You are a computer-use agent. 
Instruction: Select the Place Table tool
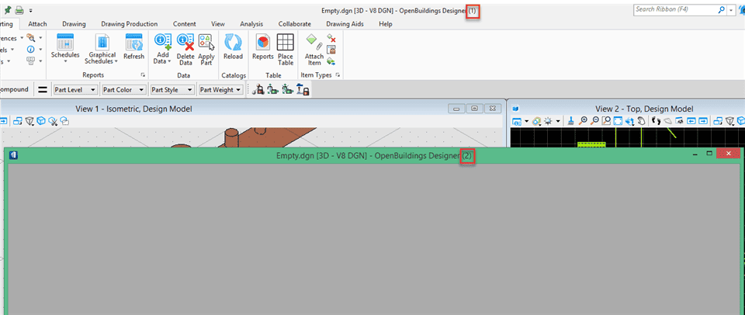pos(286,50)
